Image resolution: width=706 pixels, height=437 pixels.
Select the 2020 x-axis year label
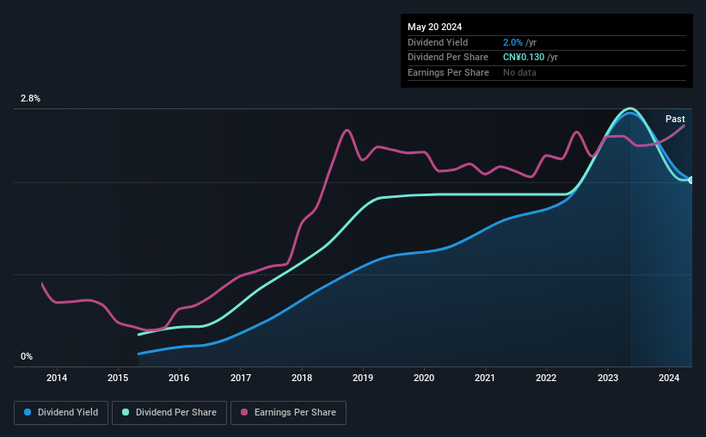coord(424,379)
